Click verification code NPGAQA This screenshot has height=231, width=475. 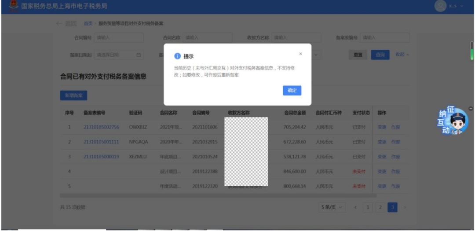click(x=139, y=142)
